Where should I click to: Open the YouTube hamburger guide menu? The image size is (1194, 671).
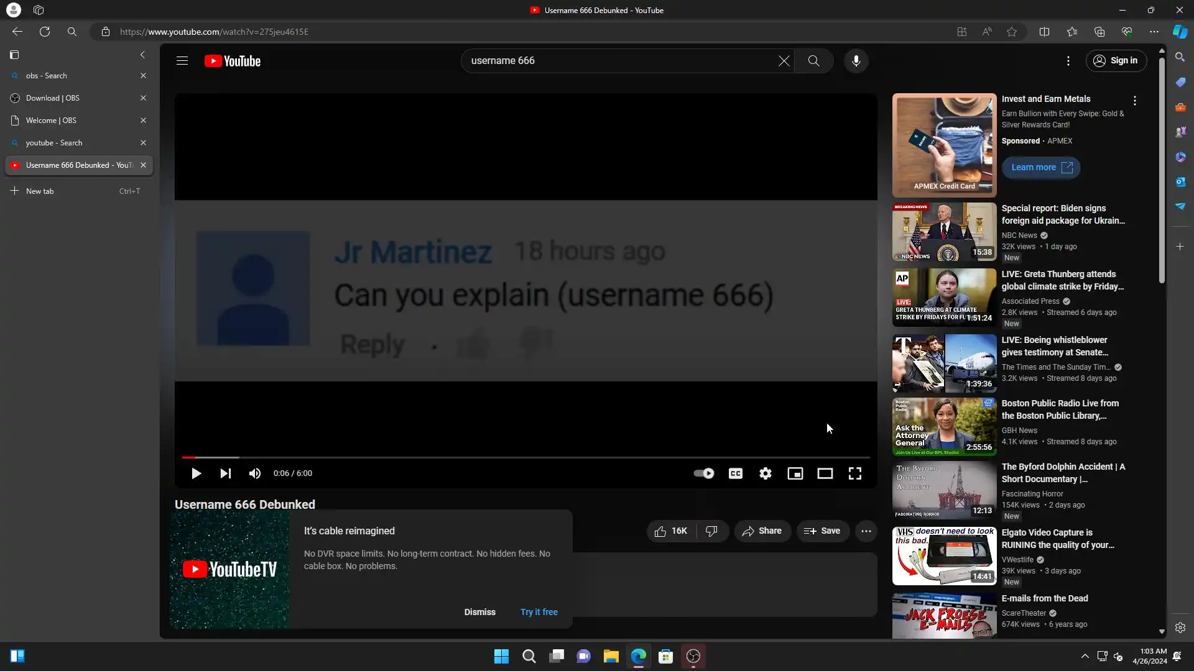click(182, 61)
